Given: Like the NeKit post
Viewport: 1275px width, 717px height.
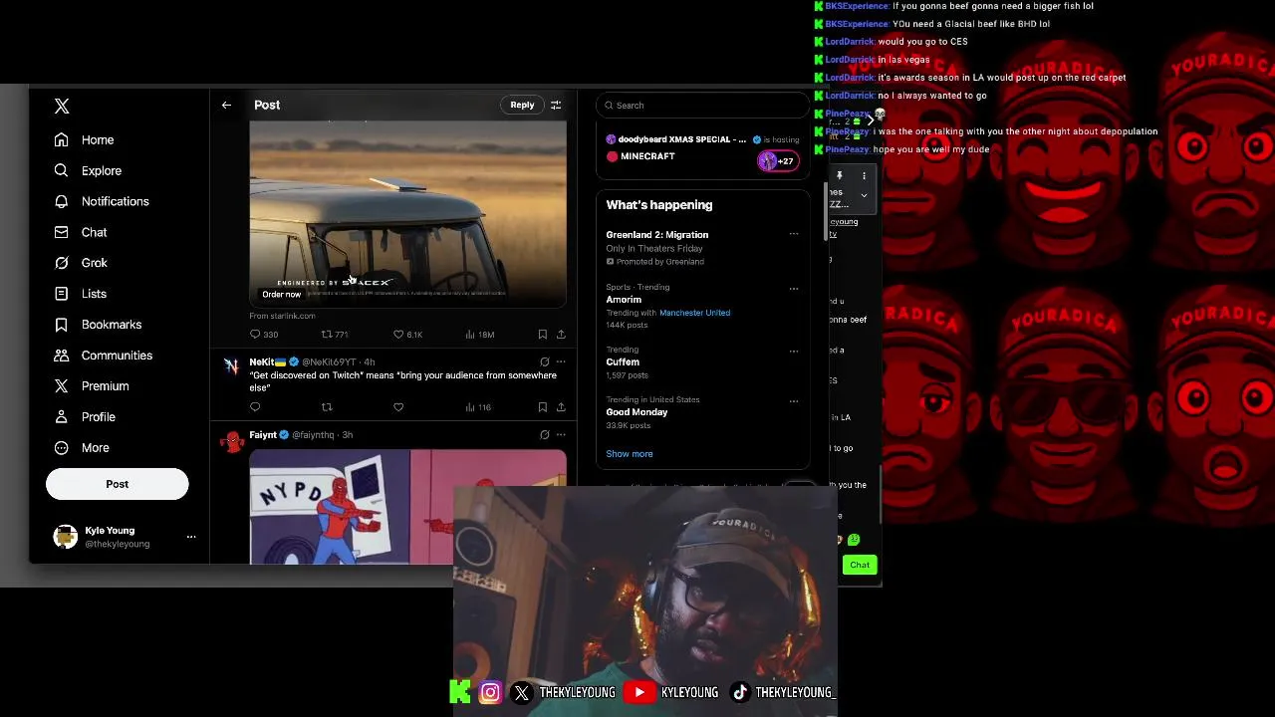Looking at the screenshot, I should pyautogui.click(x=398, y=407).
